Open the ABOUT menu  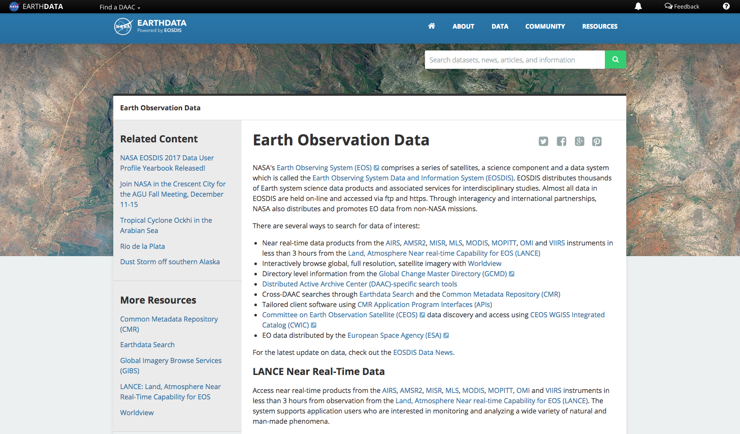coord(463,27)
